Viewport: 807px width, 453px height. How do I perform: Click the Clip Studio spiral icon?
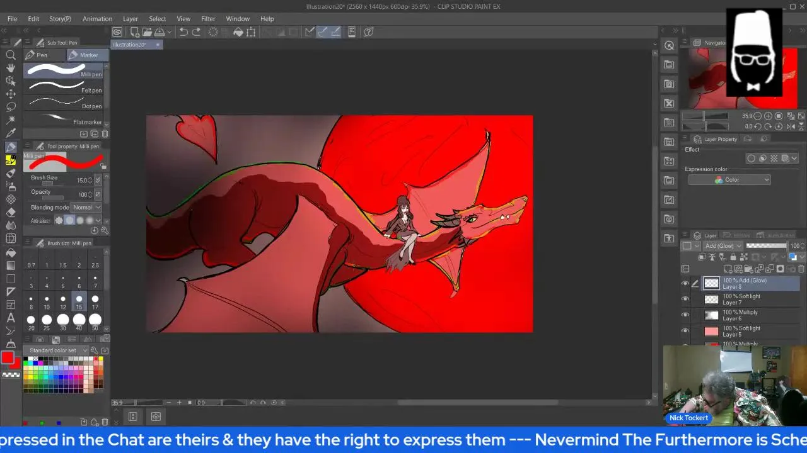(117, 31)
